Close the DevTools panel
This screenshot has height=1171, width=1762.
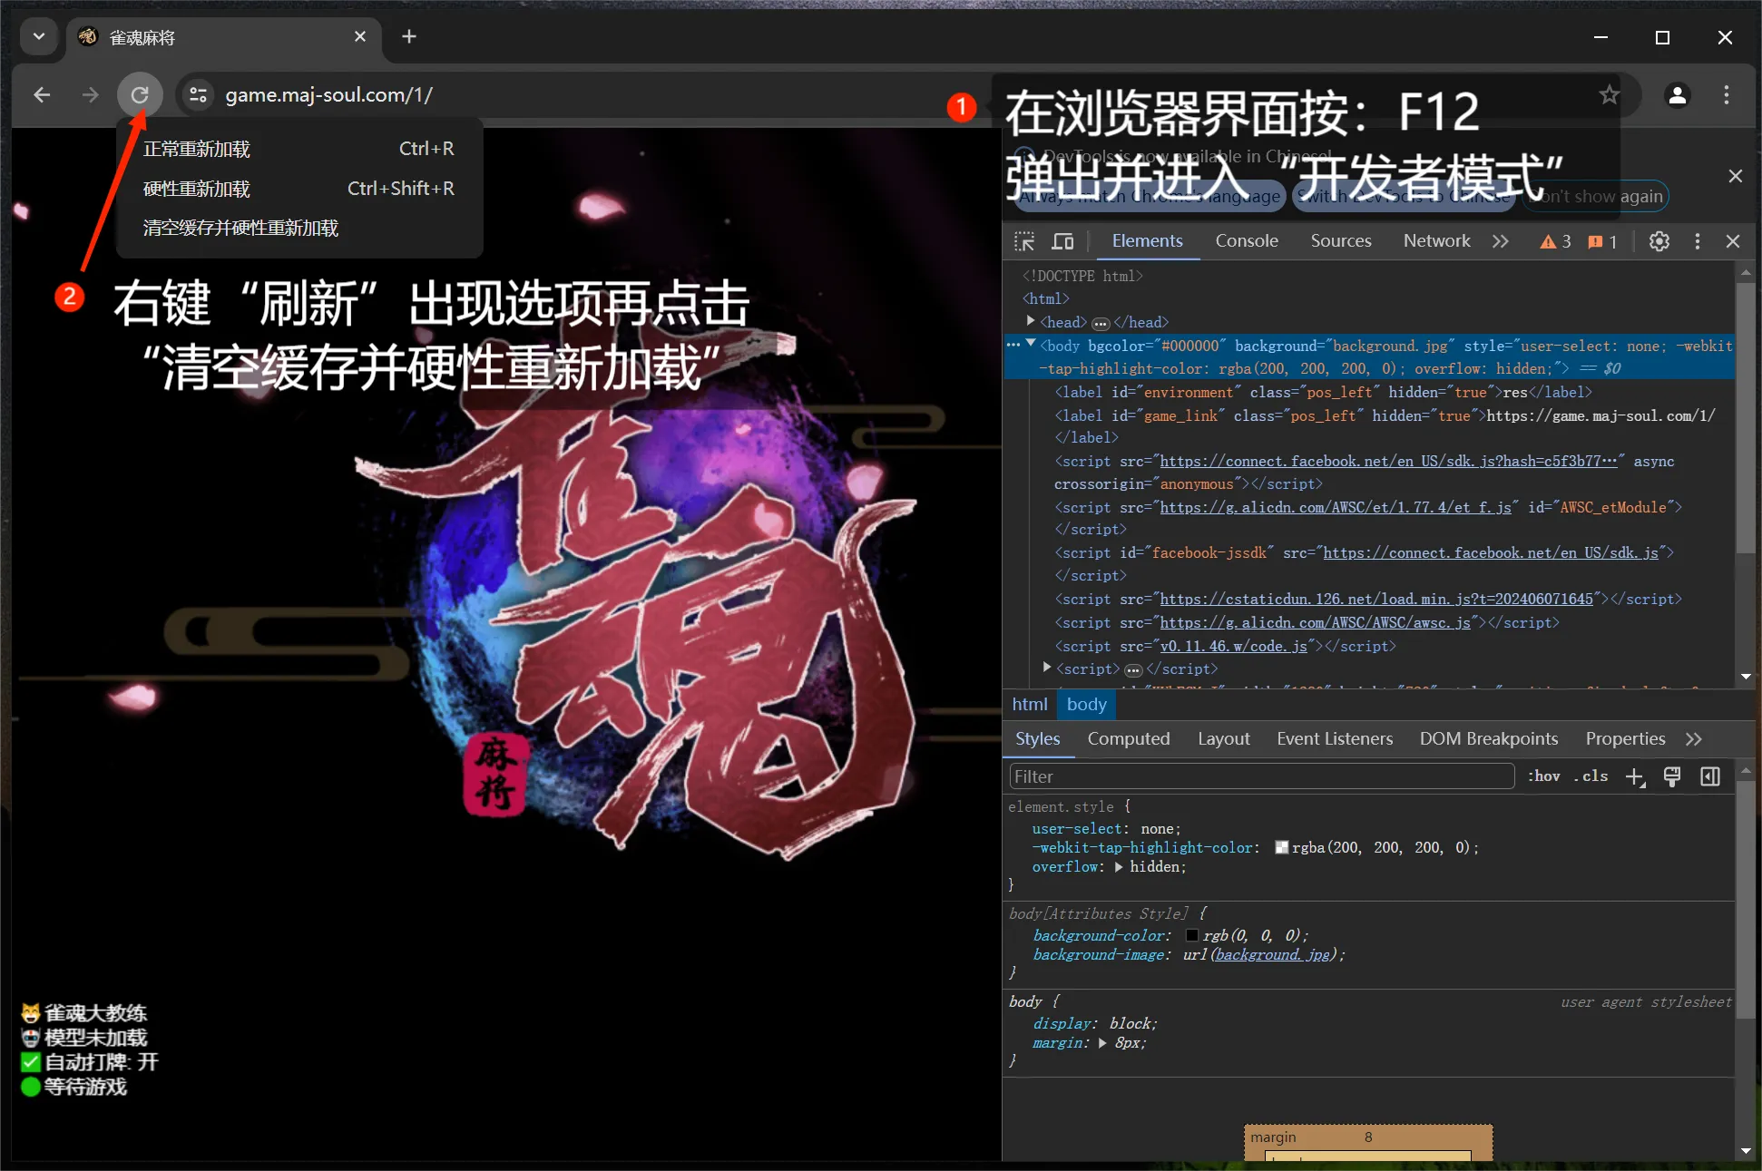tap(1733, 241)
